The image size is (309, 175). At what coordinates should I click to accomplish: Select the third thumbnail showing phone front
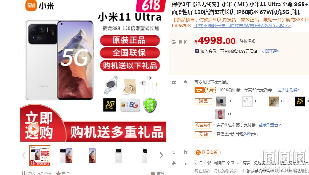[92, 156]
